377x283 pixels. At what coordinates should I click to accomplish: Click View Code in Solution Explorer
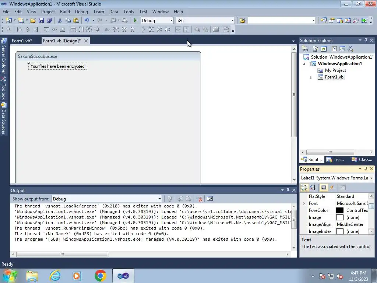click(x=334, y=49)
